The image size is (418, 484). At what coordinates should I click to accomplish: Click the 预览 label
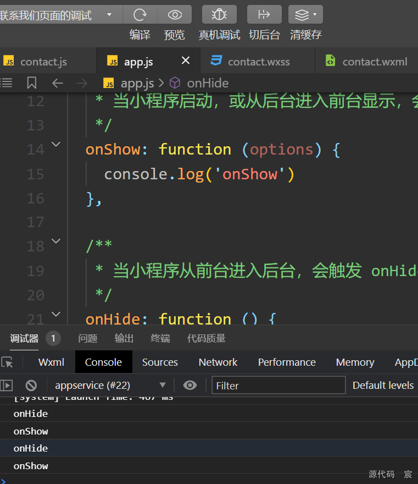coord(175,35)
